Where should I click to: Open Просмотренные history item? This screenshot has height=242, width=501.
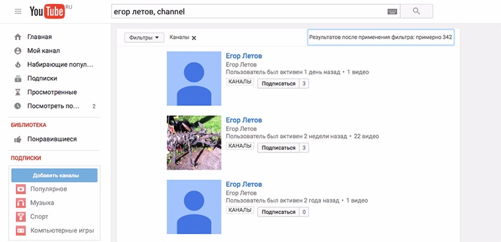point(52,92)
